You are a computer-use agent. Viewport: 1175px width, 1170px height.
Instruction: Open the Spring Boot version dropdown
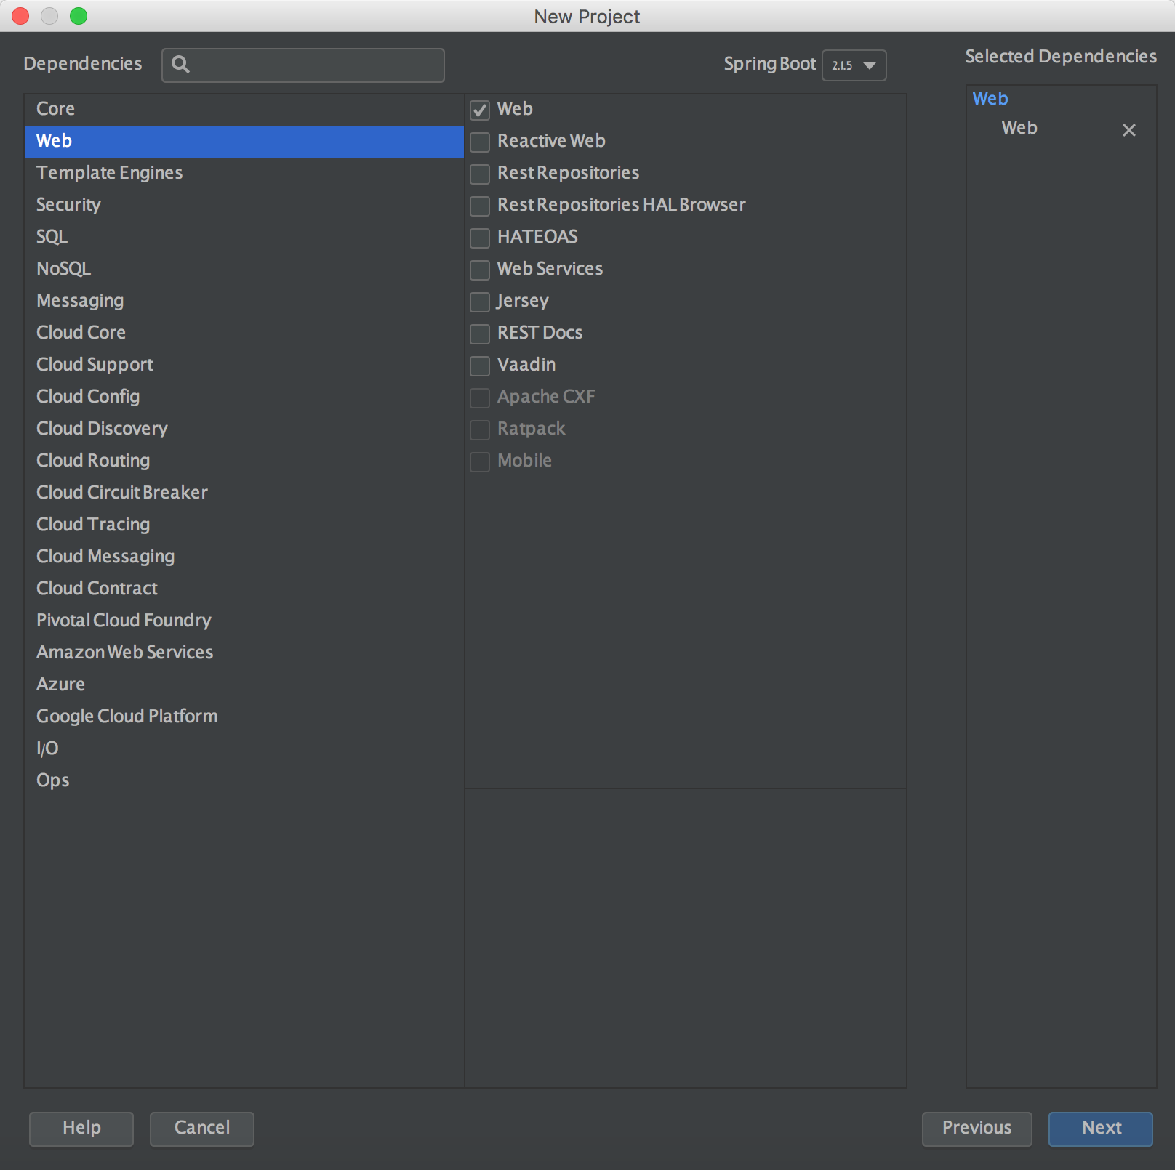854,65
